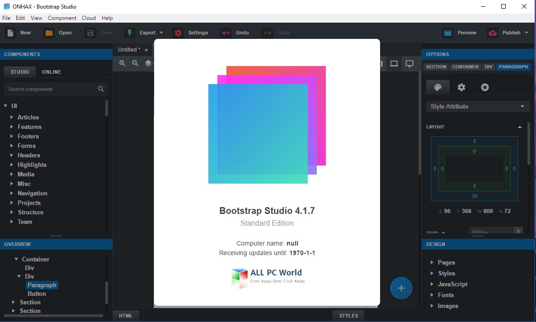Open the Export dropdown arrow
Image resolution: width=536 pixels, height=322 pixels.
pos(161,33)
